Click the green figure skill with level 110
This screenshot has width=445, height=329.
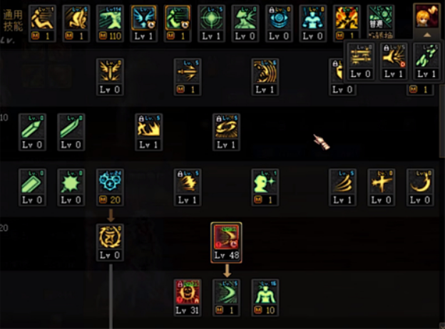110,23
